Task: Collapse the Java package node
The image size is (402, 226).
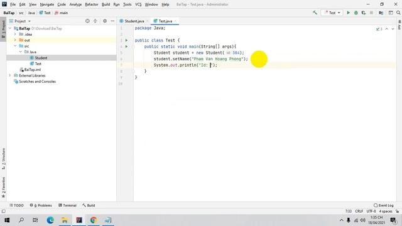Action: pos(21,52)
